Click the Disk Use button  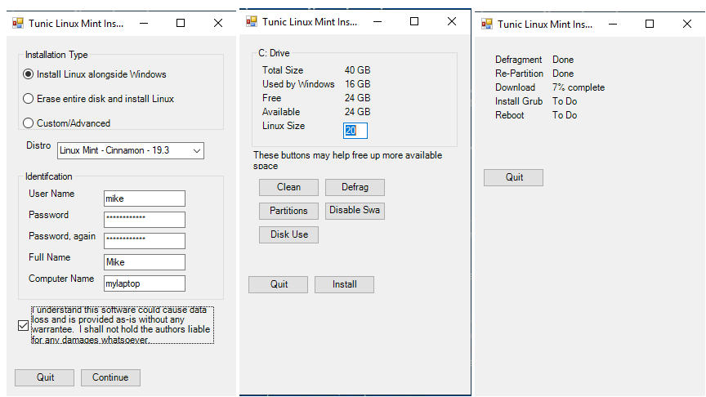[288, 234]
